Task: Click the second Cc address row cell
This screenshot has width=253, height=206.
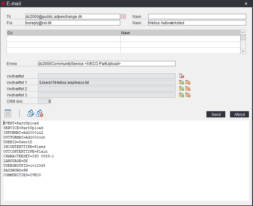Action: point(64,45)
